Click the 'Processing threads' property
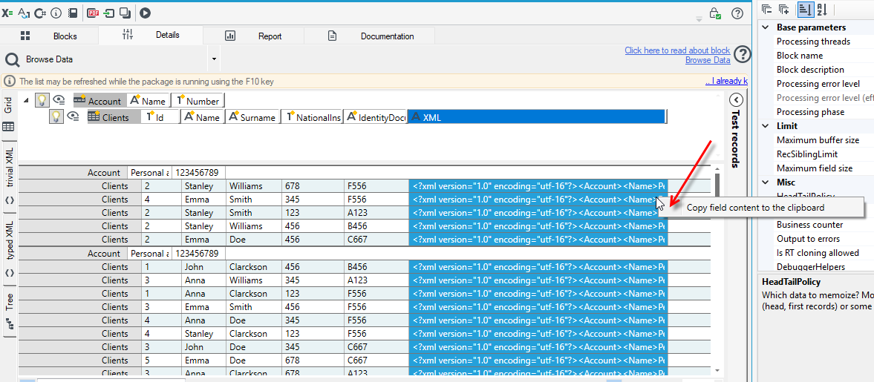Image resolution: width=874 pixels, height=382 pixels. pos(813,42)
